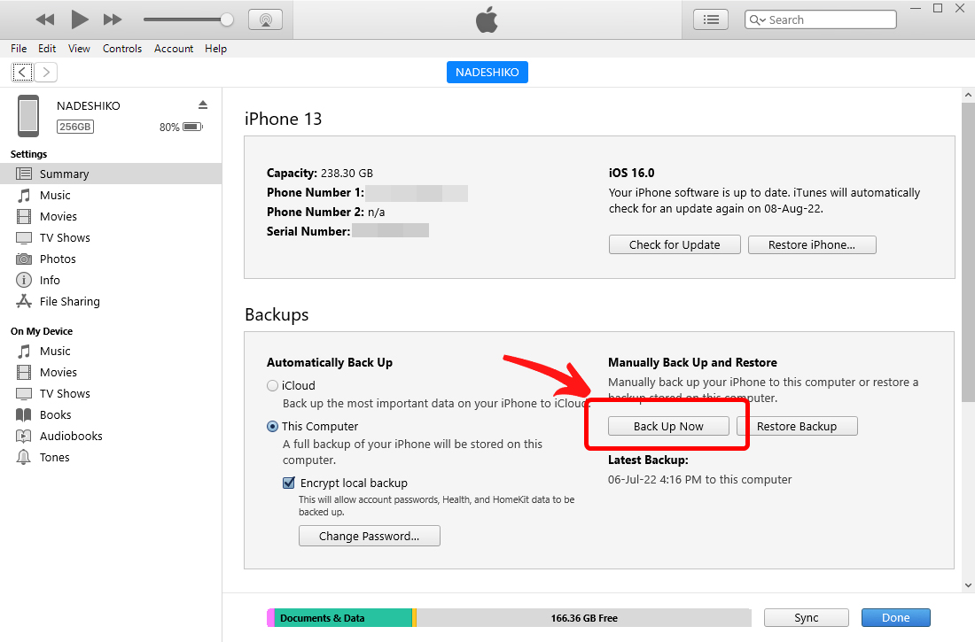Click the iOS 16.0 version label
The height and width of the screenshot is (642, 975).
631,173
